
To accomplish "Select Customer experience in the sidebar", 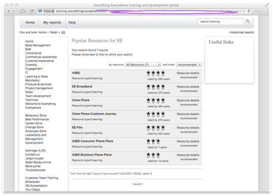I will click(x=39, y=61).
